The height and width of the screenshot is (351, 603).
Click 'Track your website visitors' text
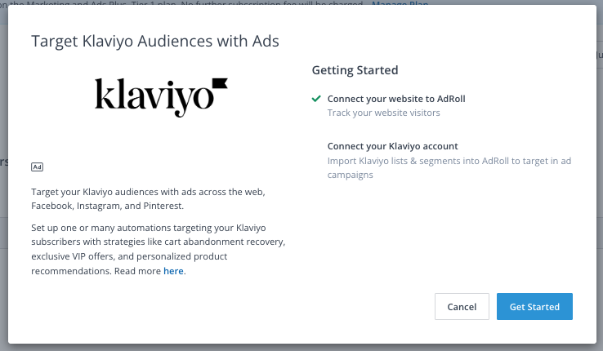coord(383,113)
